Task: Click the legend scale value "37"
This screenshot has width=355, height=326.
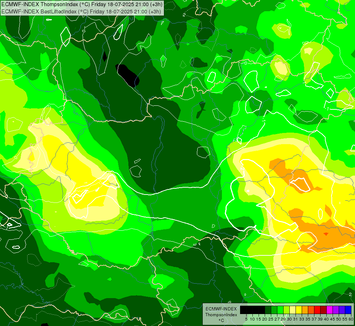Action: coord(314,319)
